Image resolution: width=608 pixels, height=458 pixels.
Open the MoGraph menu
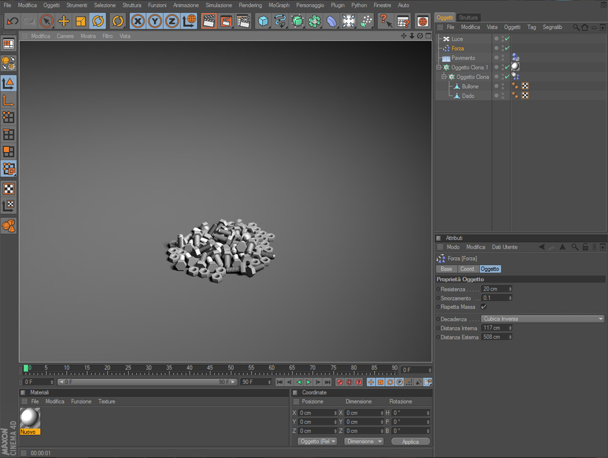(x=278, y=5)
